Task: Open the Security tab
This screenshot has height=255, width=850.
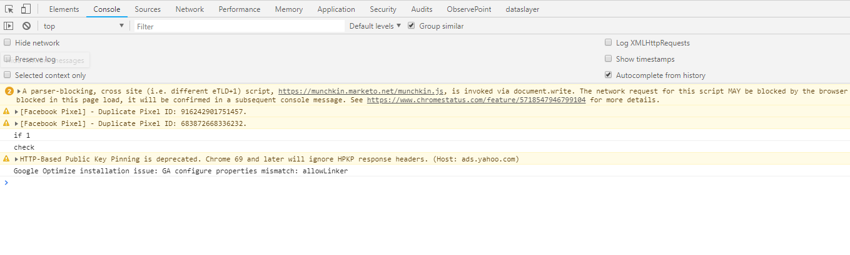Action: [x=383, y=9]
